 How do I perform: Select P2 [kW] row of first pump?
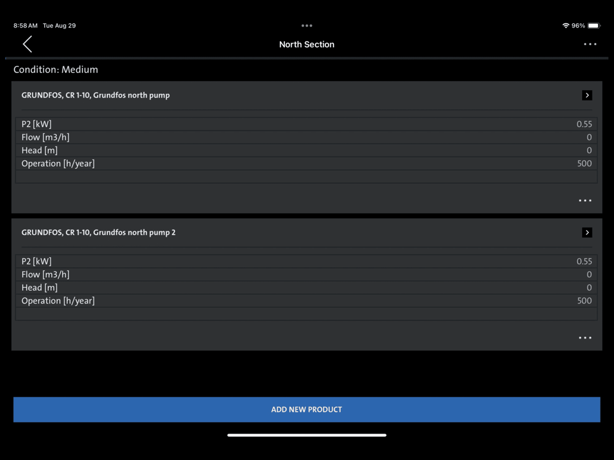[x=306, y=124]
